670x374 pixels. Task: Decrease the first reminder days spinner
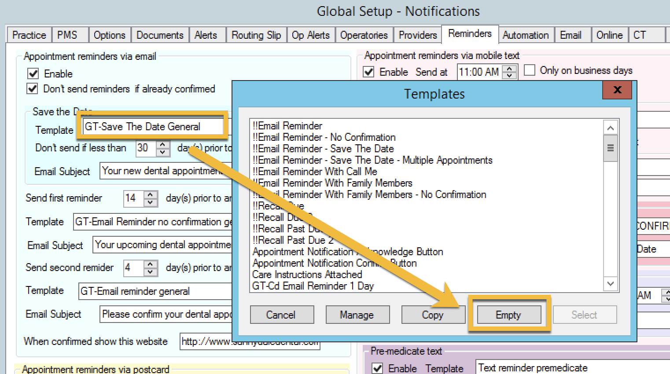pyautogui.click(x=151, y=202)
